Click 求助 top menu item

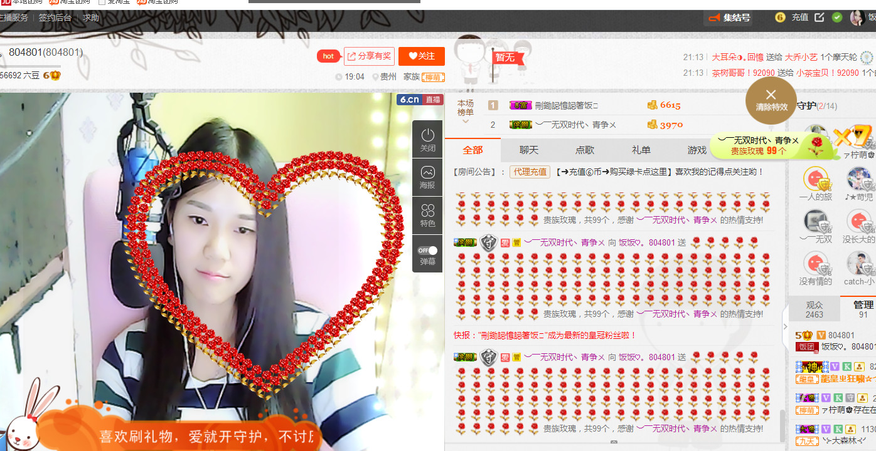click(91, 18)
